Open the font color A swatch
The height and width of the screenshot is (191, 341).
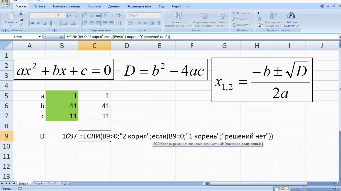point(73,23)
